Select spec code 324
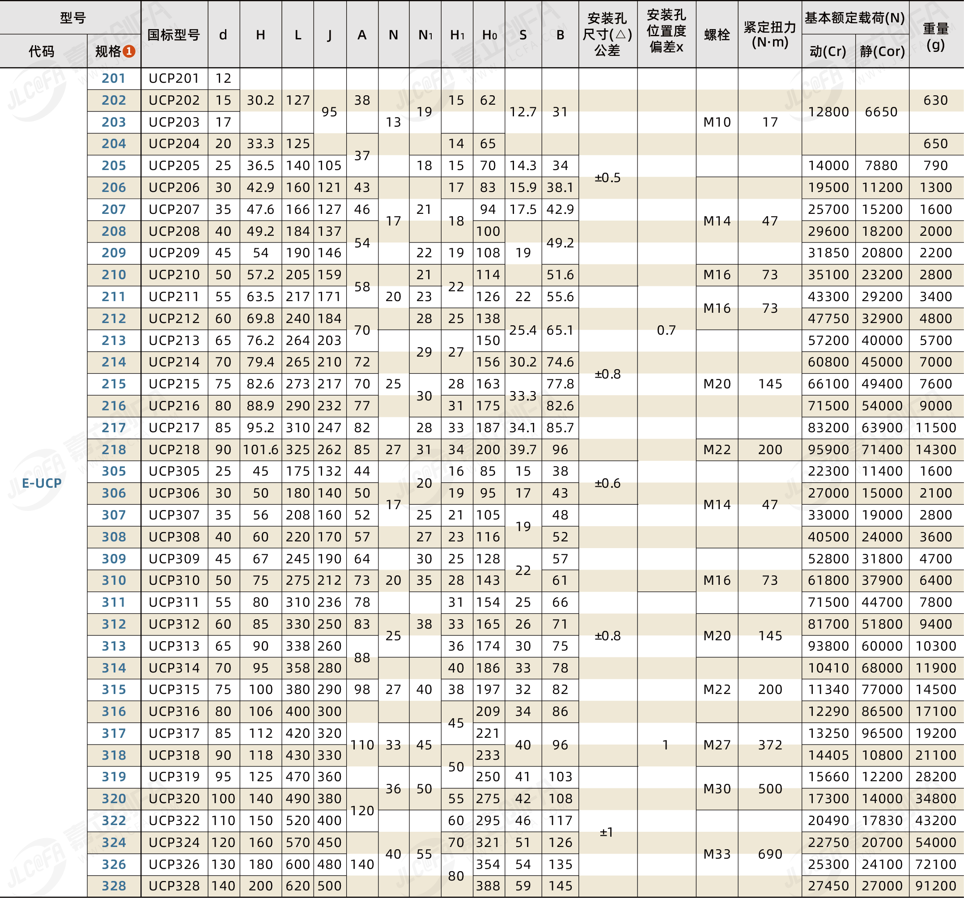This screenshot has height=898, width=964. coord(114,842)
